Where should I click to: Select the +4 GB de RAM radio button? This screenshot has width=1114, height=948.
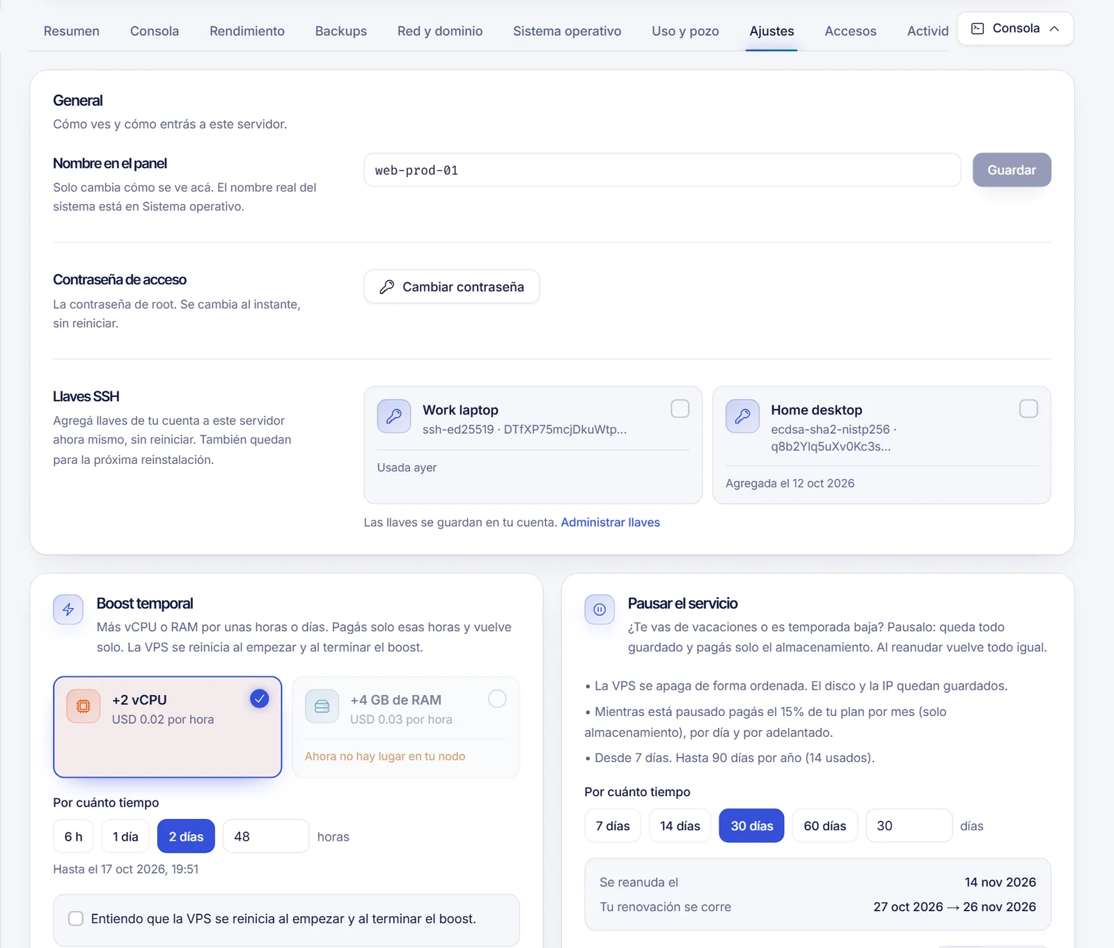(x=497, y=699)
